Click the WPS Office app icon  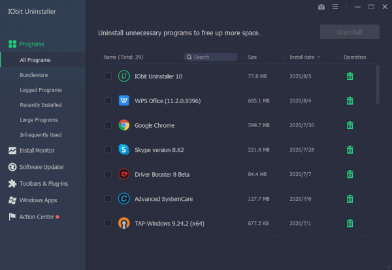pos(123,100)
